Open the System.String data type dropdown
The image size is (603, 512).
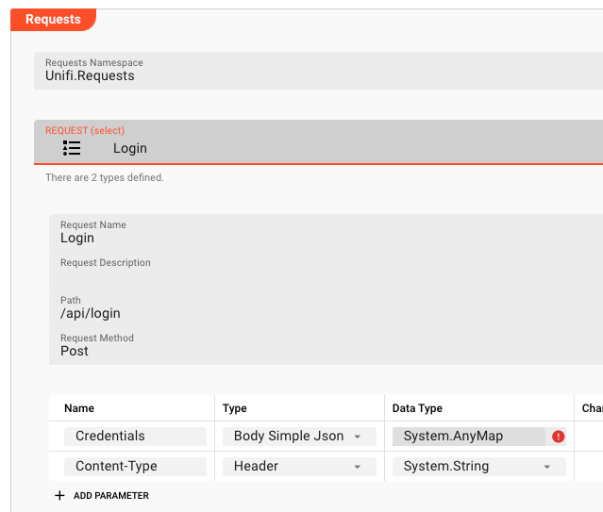pyautogui.click(x=478, y=466)
